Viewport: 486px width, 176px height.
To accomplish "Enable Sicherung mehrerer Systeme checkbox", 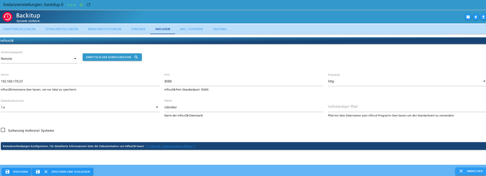I will 3,130.
